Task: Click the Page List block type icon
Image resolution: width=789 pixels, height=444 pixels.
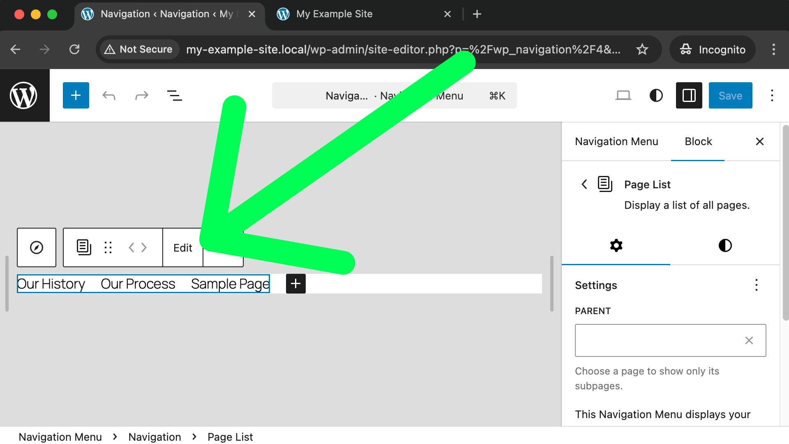Action: click(x=84, y=247)
